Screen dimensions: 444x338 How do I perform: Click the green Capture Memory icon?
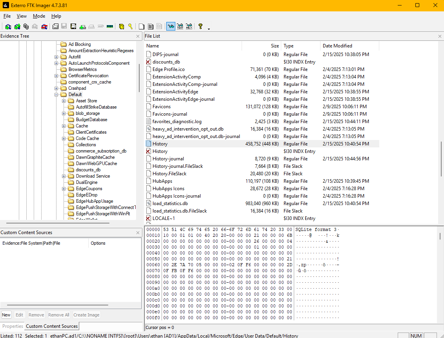(110, 27)
